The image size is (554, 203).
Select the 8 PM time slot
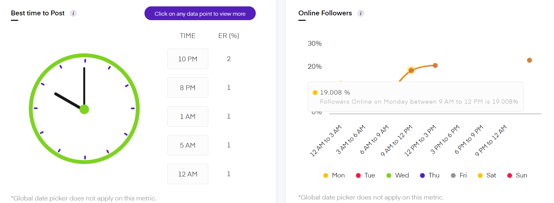188,88
